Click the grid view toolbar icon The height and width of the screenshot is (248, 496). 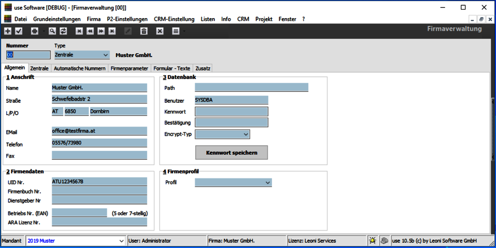pyautogui.click(x=176, y=31)
